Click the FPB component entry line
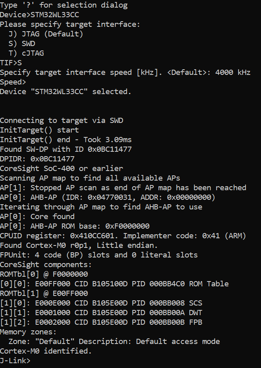 pyautogui.click(x=101, y=322)
